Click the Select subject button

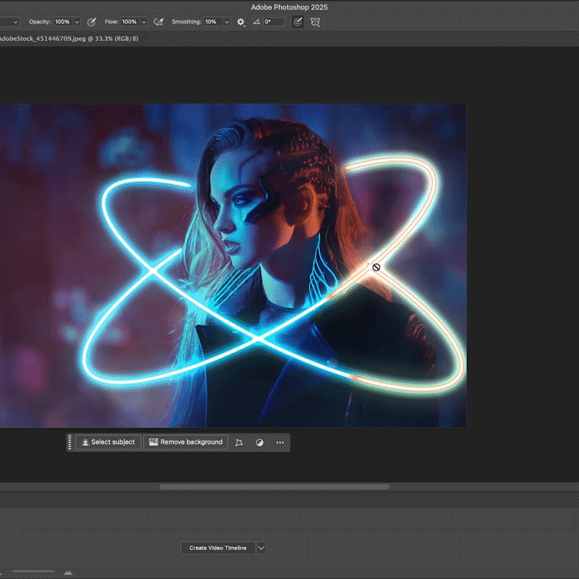click(x=108, y=442)
